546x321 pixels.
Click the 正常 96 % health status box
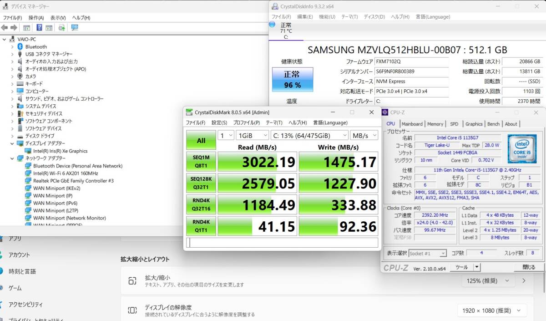pos(293,79)
